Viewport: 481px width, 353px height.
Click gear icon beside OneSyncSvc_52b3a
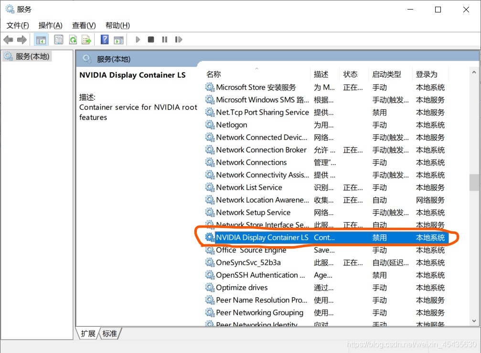[210, 262]
